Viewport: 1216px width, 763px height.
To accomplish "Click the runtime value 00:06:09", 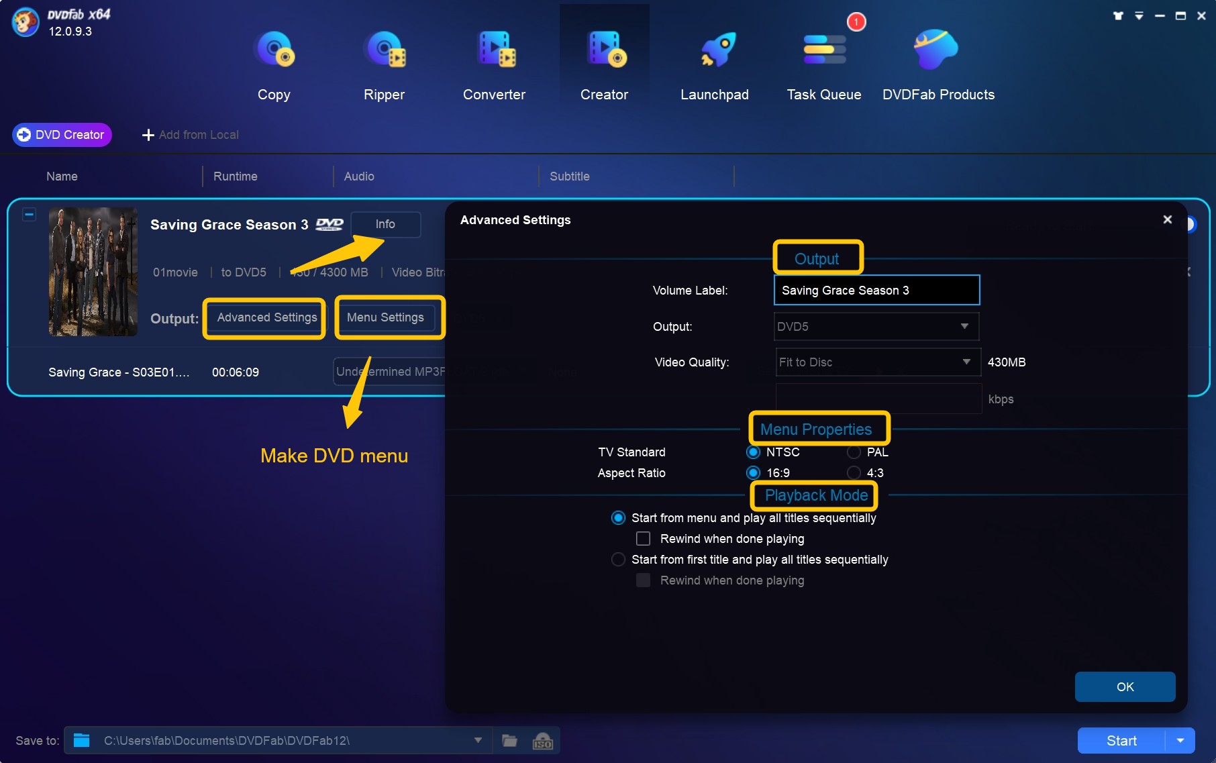I will click(235, 372).
